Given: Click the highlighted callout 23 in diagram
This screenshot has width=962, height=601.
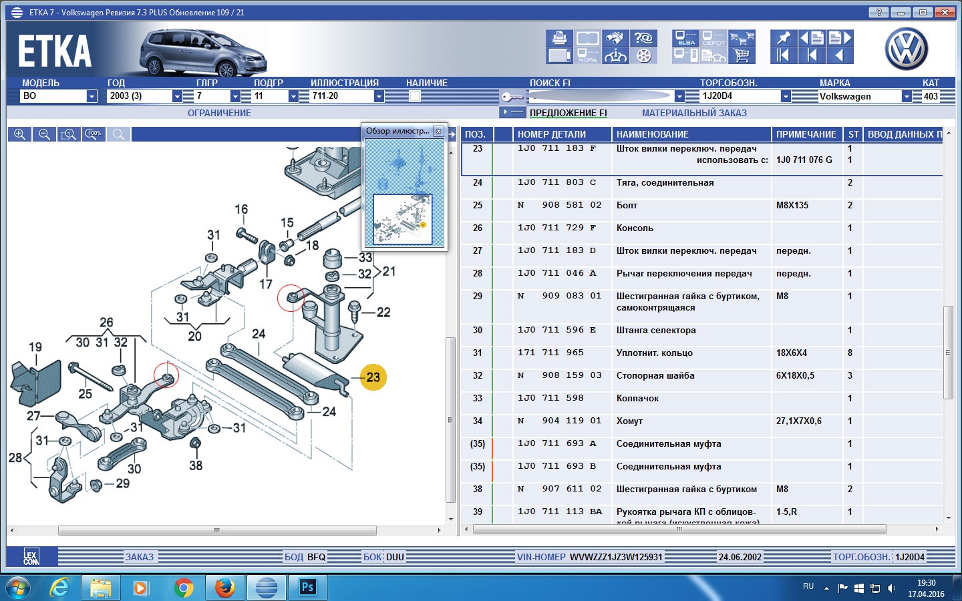Looking at the screenshot, I should tap(373, 377).
